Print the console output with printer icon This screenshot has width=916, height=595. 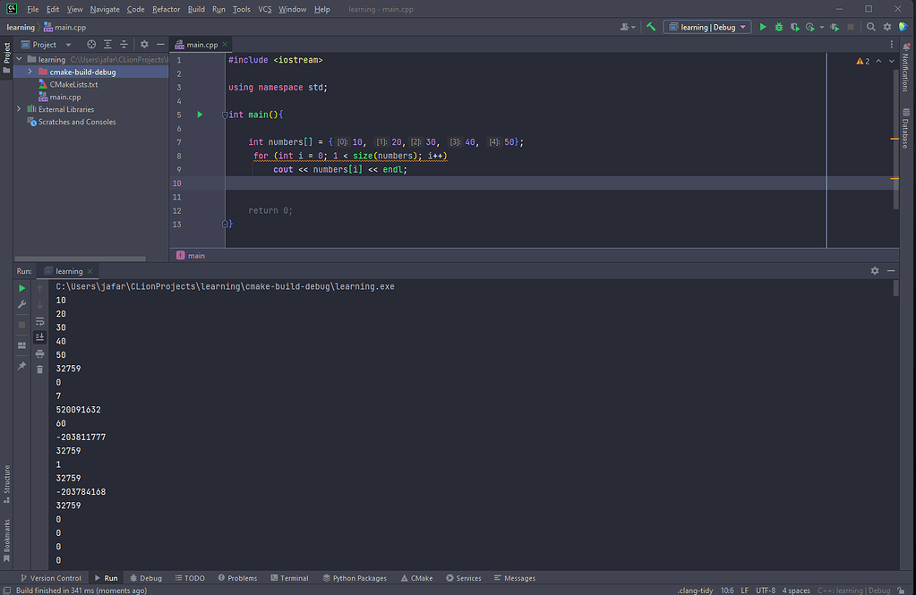point(39,353)
